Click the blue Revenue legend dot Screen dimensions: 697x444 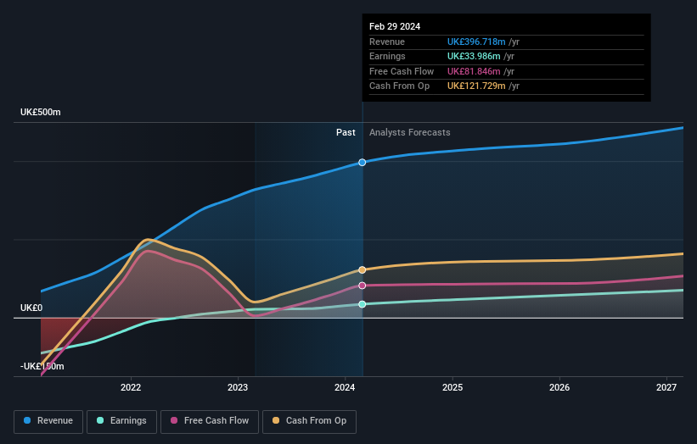27,420
